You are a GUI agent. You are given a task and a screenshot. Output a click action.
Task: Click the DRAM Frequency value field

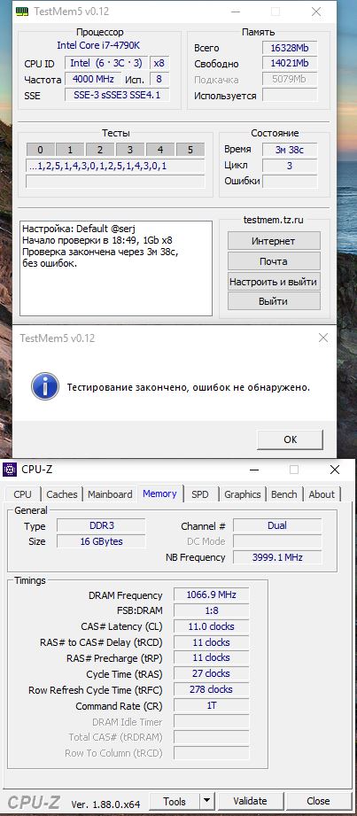point(212,595)
